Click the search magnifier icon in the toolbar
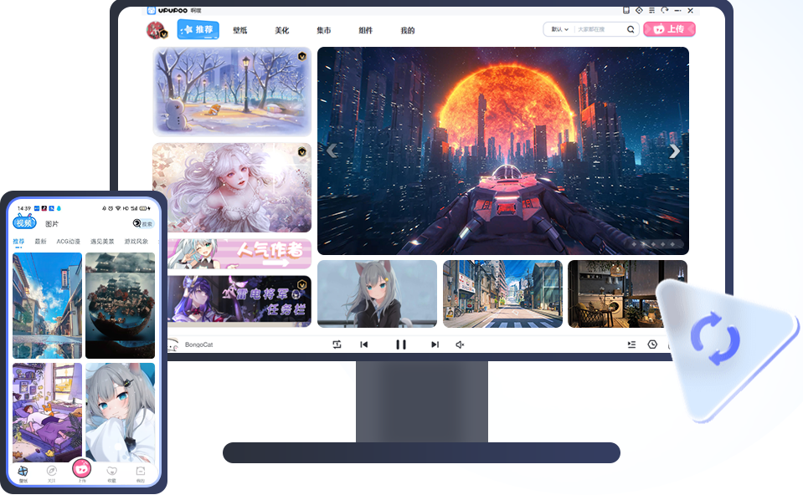Screen dimensions: 803x495 pyautogui.click(x=630, y=28)
